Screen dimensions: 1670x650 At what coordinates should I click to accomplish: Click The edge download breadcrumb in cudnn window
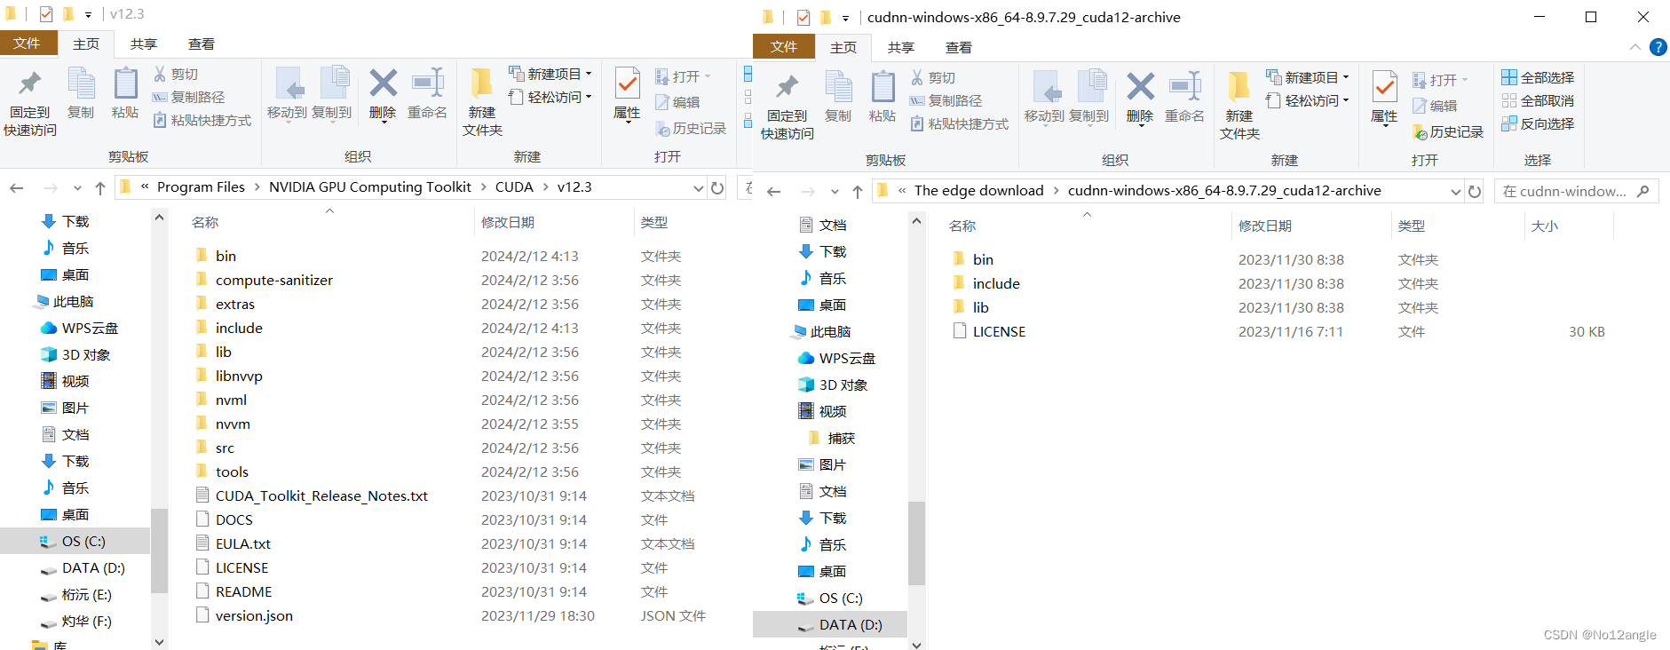pyautogui.click(x=979, y=191)
